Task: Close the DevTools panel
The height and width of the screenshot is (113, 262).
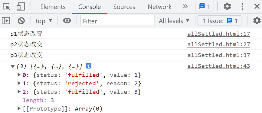Action: (x=257, y=7)
